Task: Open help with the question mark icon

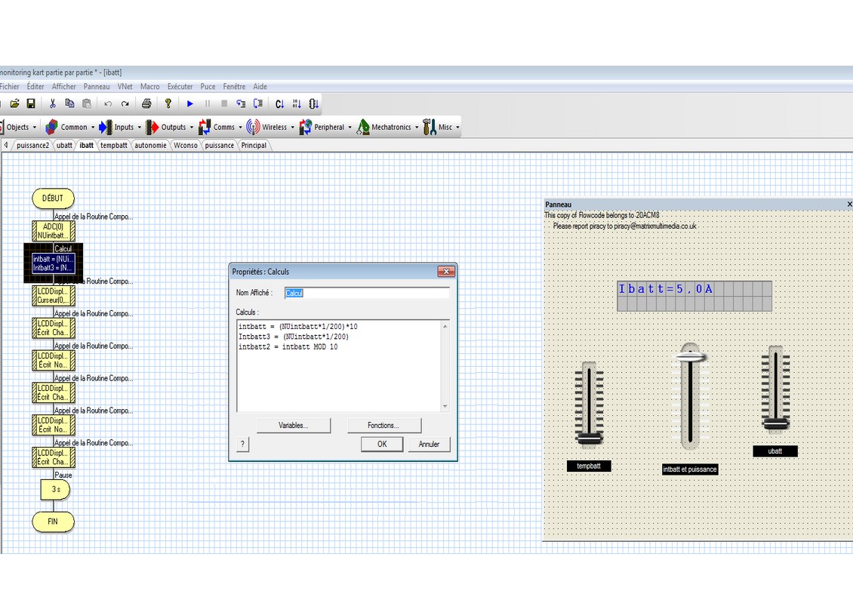Action: tap(168, 104)
